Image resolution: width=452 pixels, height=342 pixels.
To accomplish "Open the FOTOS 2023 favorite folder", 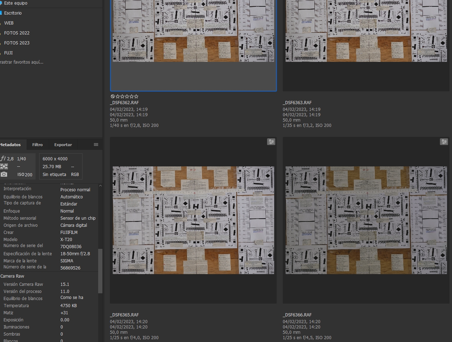I will (x=17, y=43).
